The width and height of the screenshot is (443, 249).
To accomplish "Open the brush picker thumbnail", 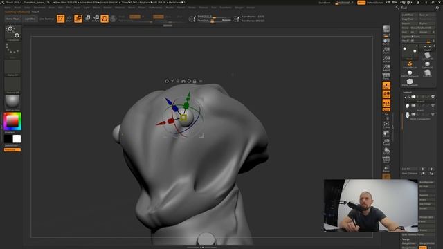I will pyautogui.click(x=12, y=33).
